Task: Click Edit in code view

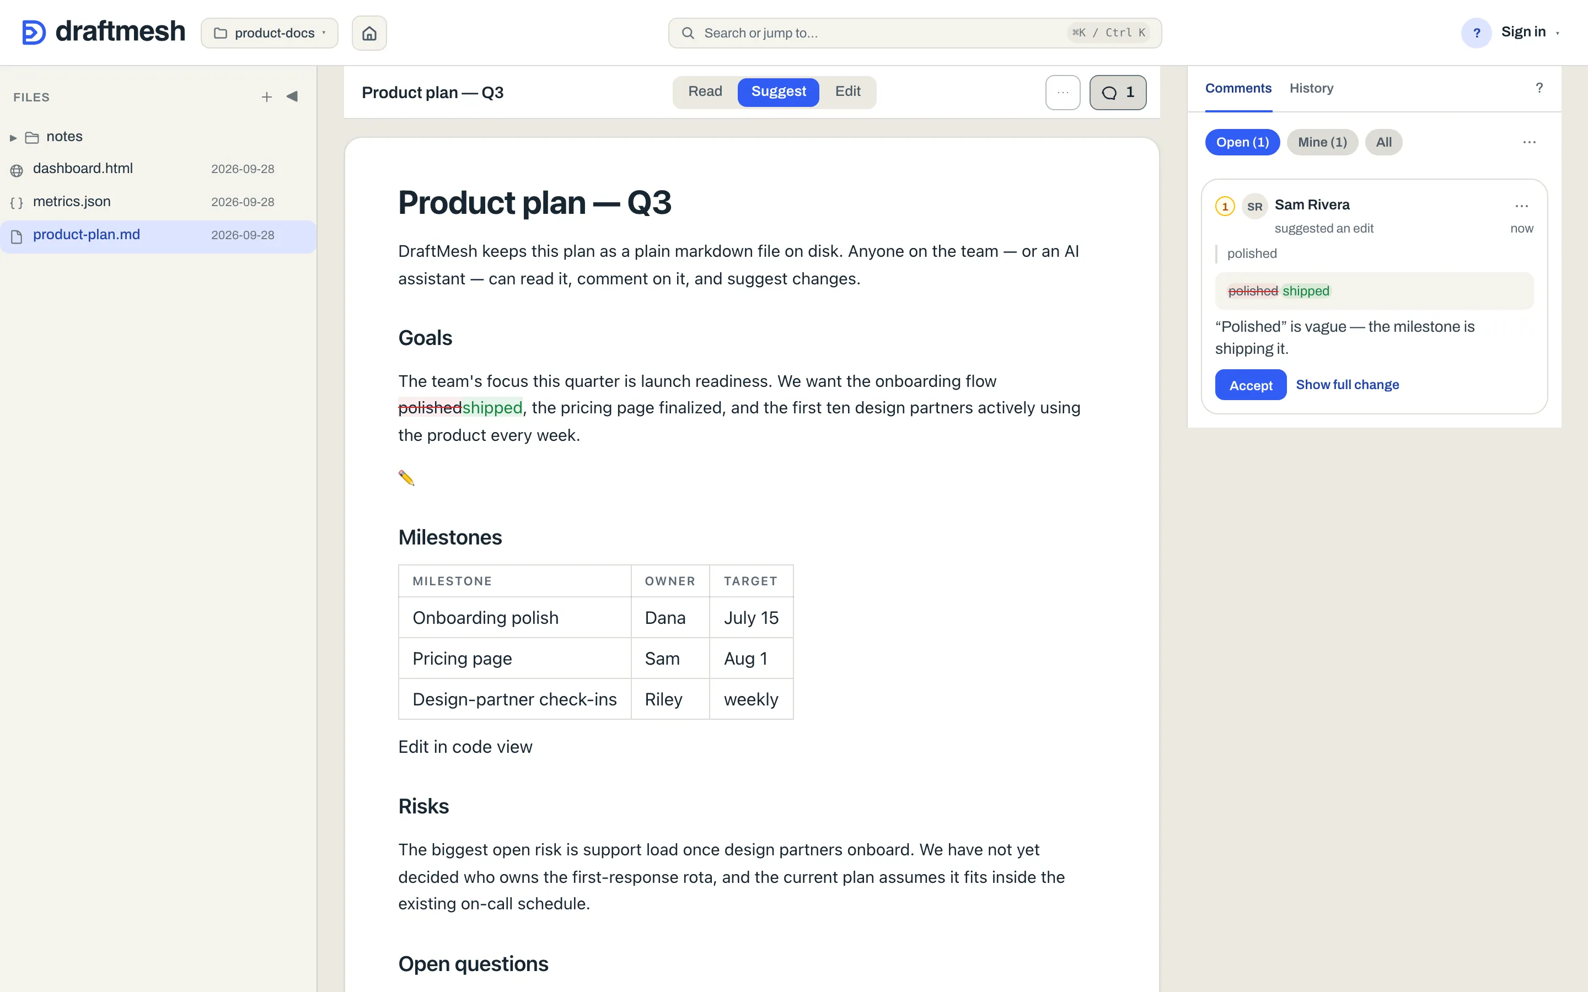Action: point(465,747)
